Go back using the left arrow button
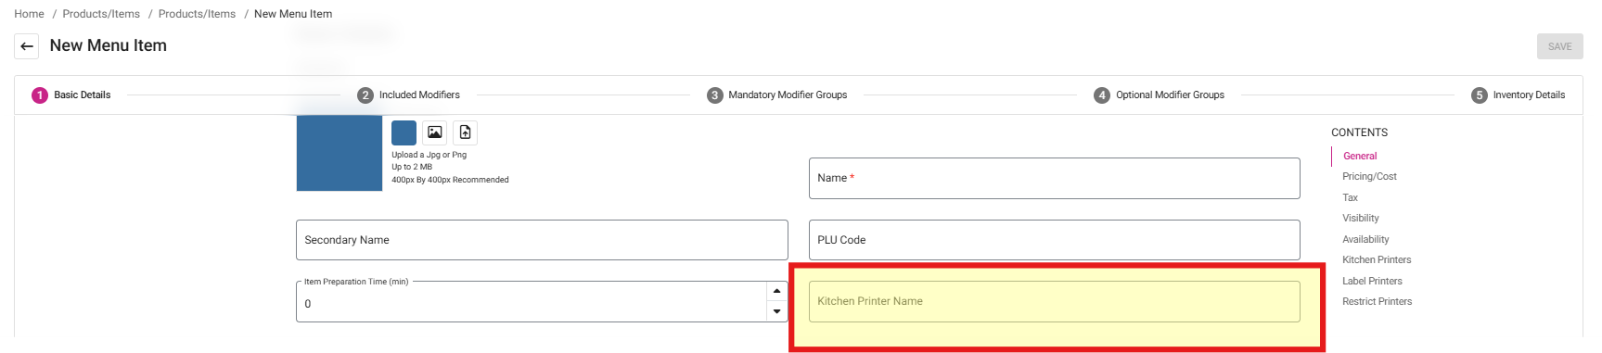The width and height of the screenshot is (1602, 353). click(x=27, y=46)
